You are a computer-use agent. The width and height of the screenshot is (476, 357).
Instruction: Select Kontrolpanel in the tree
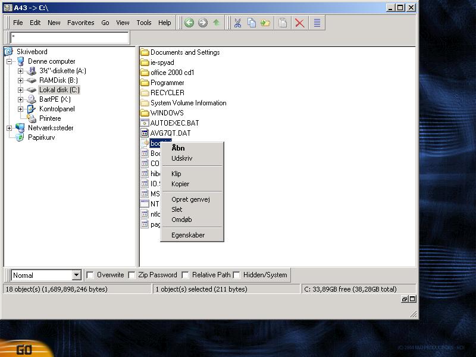tap(57, 109)
